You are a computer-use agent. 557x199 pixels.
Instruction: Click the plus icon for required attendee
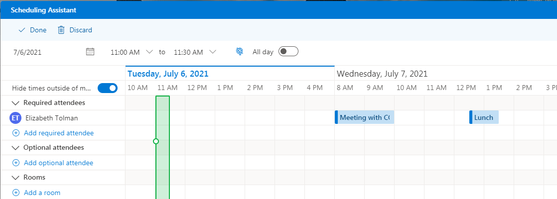point(16,133)
